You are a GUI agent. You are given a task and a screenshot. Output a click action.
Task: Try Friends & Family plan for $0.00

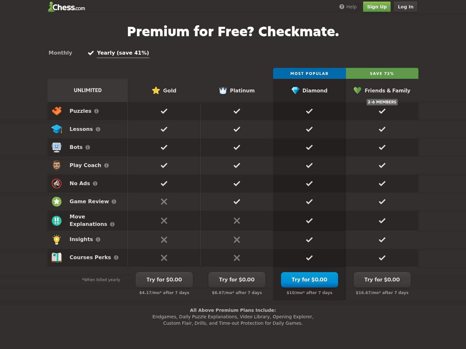click(x=382, y=280)
